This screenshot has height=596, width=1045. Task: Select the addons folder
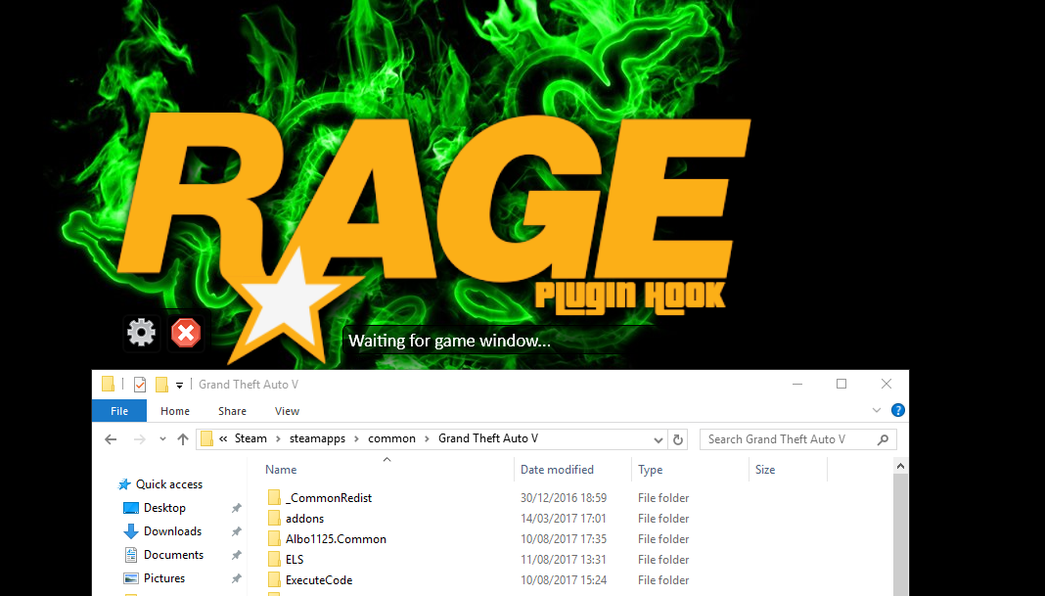point(304,519)
